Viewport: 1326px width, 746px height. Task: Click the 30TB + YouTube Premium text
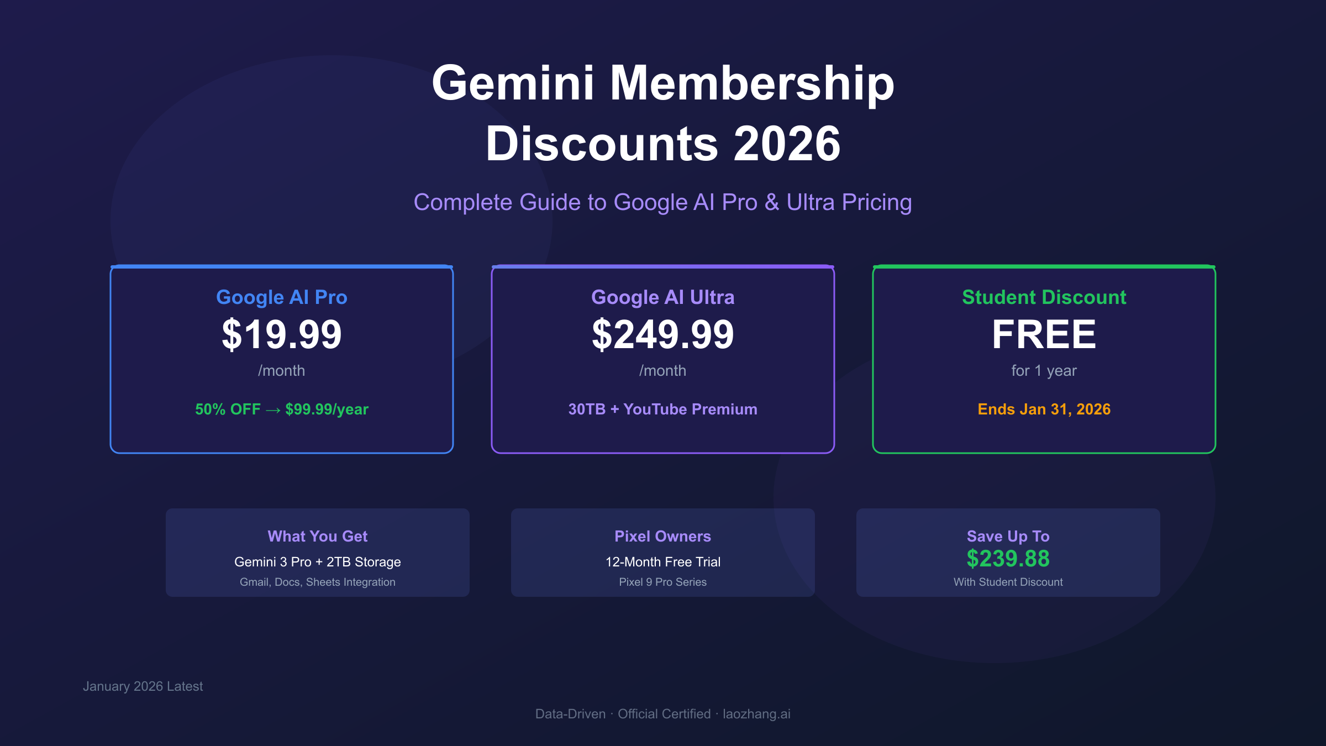[662, 409]
